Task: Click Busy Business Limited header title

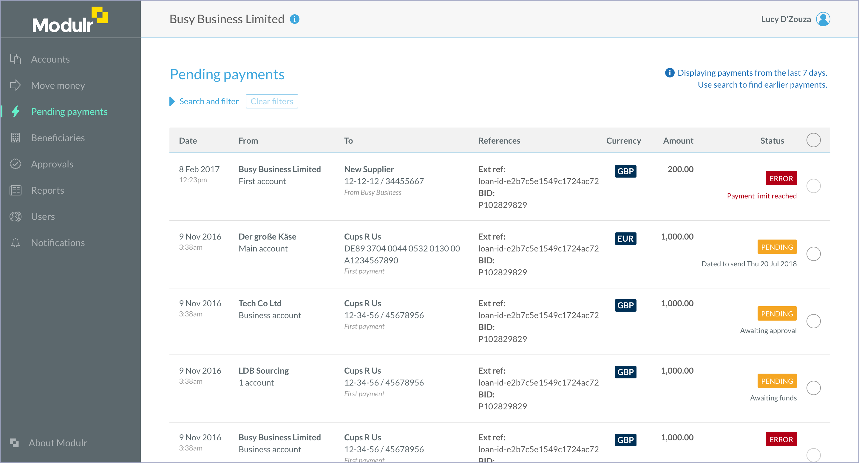Action: [227, 19]
